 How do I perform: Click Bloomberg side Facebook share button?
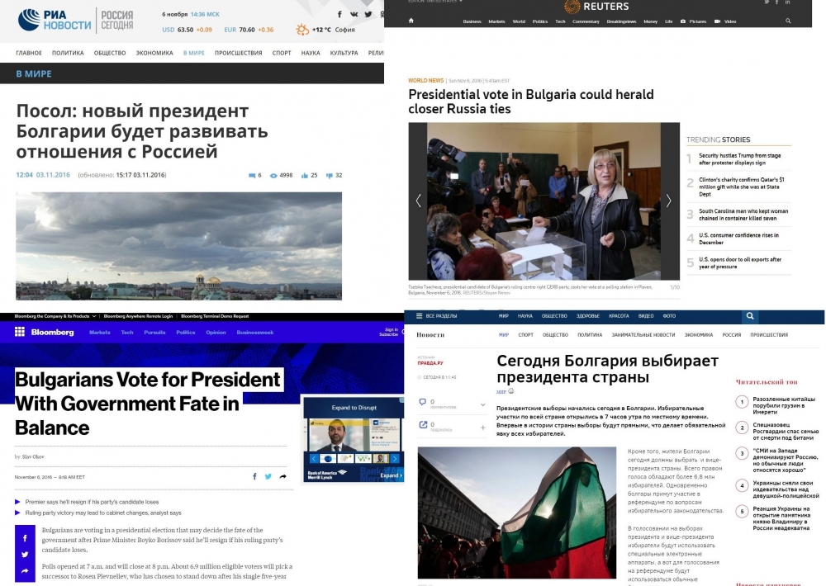(25, 538)
